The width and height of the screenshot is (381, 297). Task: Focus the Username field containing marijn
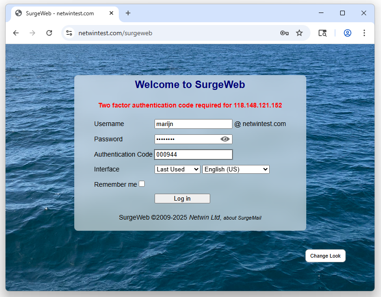pyautogui.click(x=193, y=124)
